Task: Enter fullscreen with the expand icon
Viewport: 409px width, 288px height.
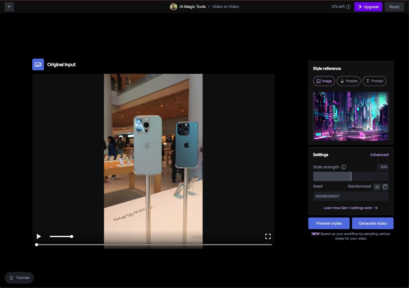Action: pos(268,236)
